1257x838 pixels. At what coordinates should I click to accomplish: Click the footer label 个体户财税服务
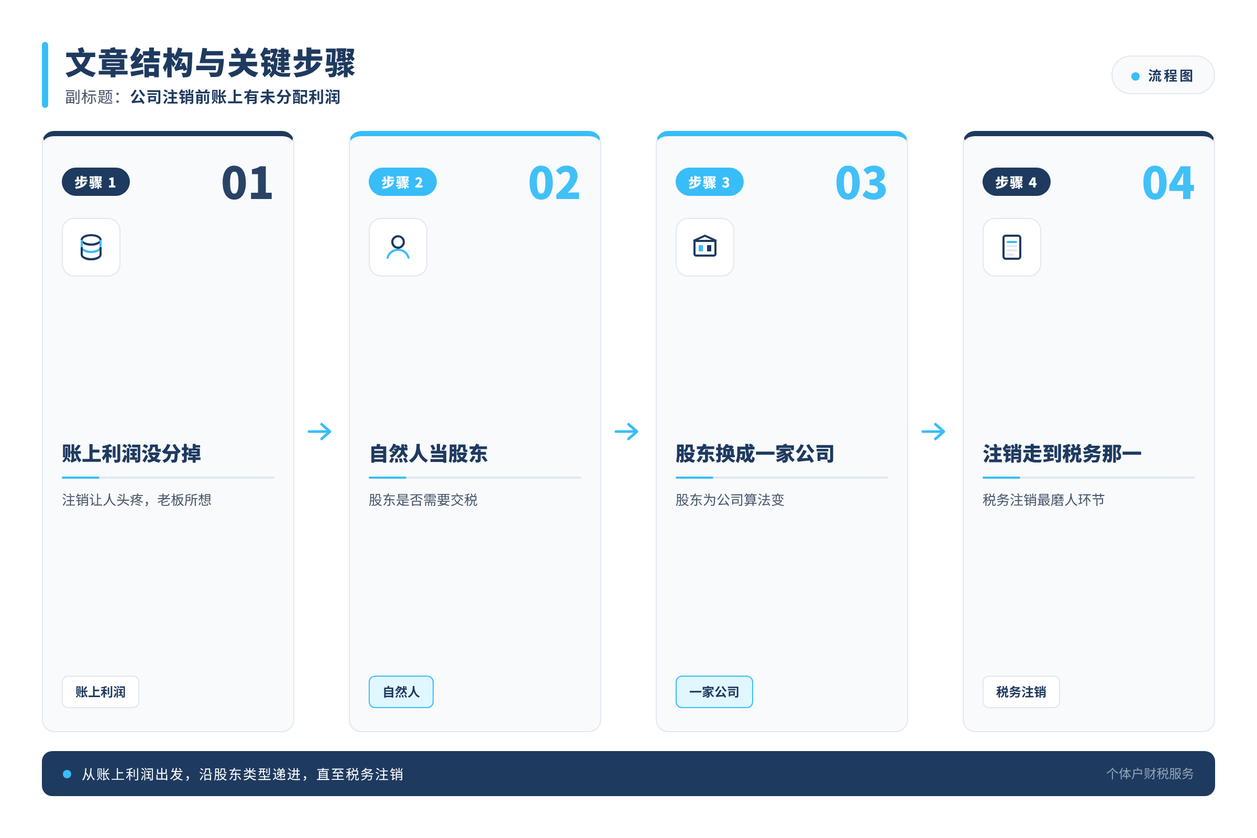click(x=1150, y=774)
